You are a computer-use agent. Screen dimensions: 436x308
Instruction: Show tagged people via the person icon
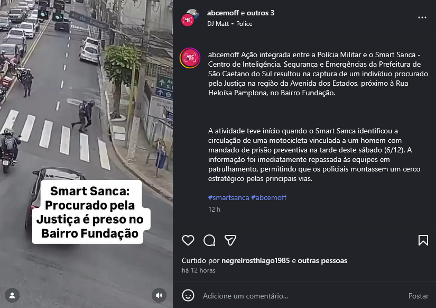(12, 295)
